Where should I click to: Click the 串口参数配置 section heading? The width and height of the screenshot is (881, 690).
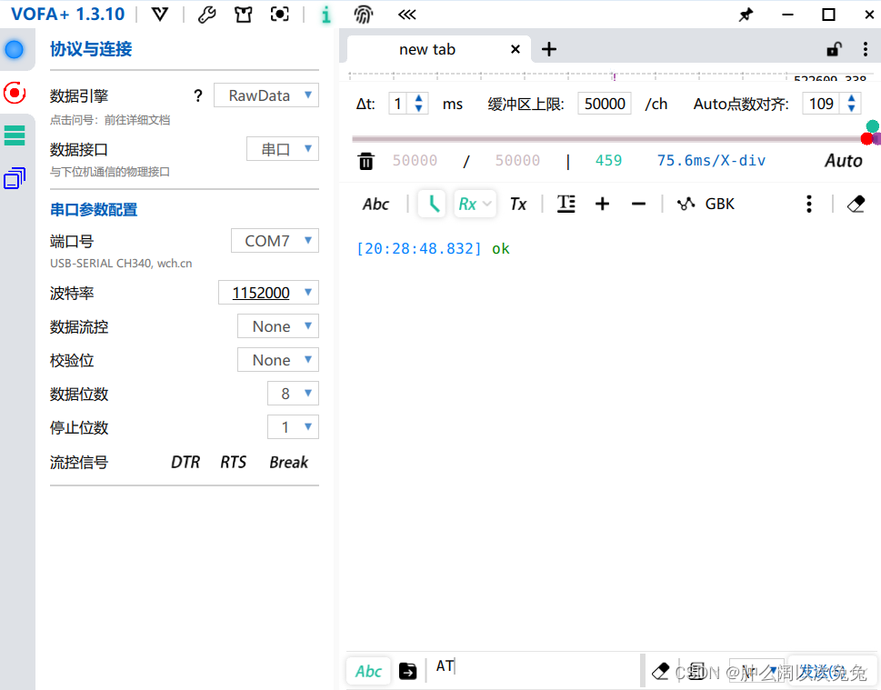coord(94,210)
